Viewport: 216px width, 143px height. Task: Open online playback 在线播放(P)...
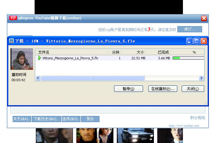pos(163,89)
